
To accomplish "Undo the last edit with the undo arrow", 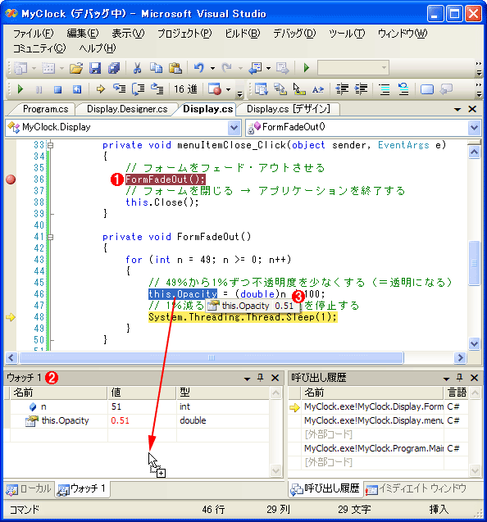I will click(x=199, y=68).
